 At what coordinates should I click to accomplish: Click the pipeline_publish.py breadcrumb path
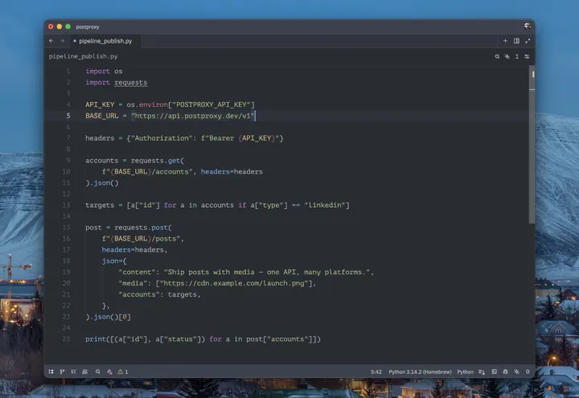(x=83, y=56)
